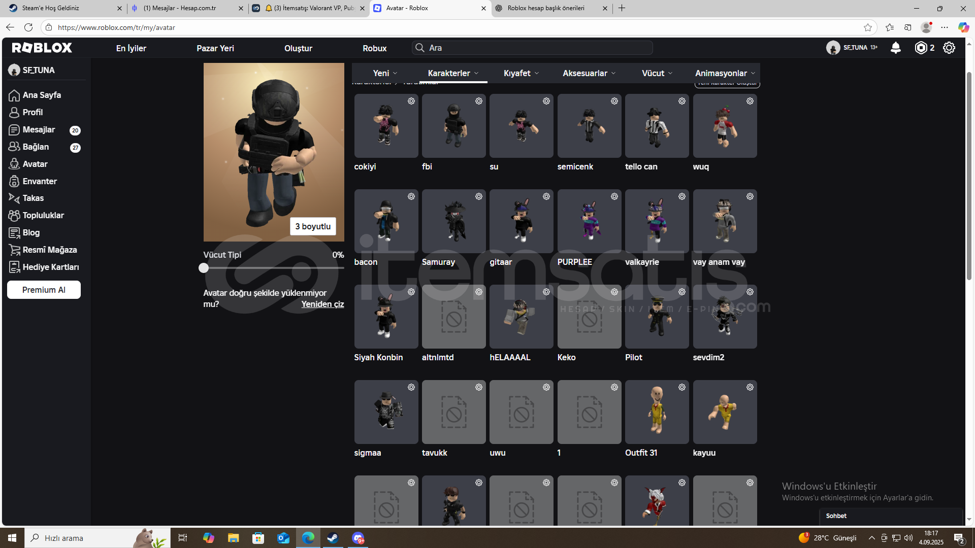Screen dimensions: 975x548
Task: Select the sevdim2 outfit thumbnail
Action: pyautogui.click(x=725, y=317)
